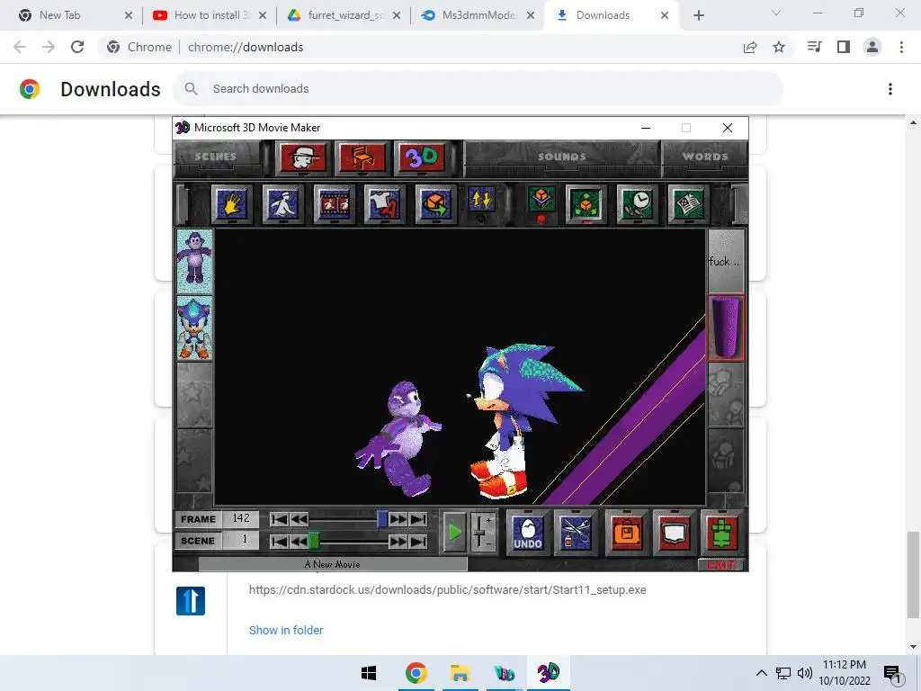Toggle the yellow up-down arrows tool

tap(481, 201)
